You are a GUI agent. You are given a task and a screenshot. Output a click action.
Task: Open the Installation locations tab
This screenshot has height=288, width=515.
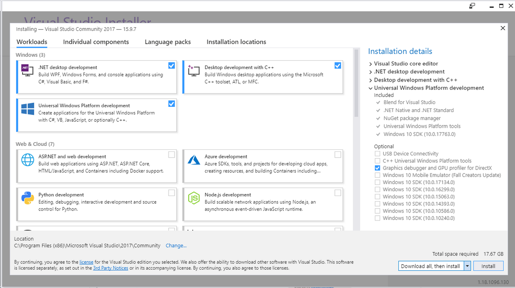pos(237,42)
